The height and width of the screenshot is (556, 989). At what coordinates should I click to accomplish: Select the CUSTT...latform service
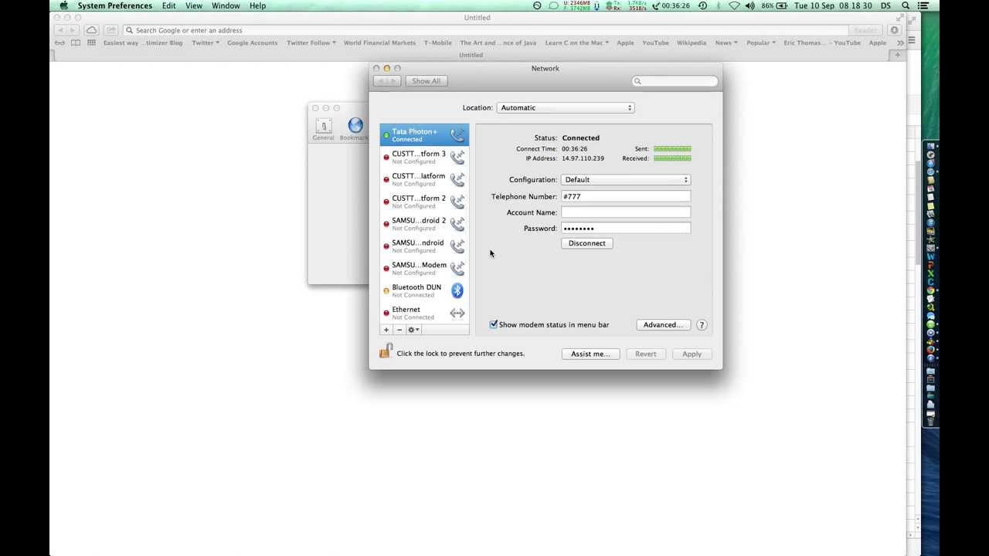click(424, 179)
